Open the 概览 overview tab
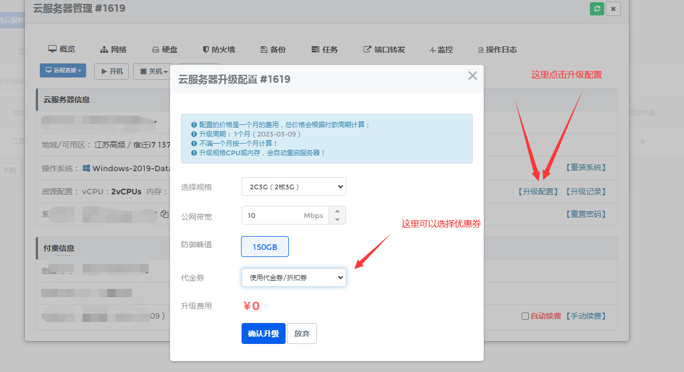Screen dimensions: 684x372 (62, 49)
